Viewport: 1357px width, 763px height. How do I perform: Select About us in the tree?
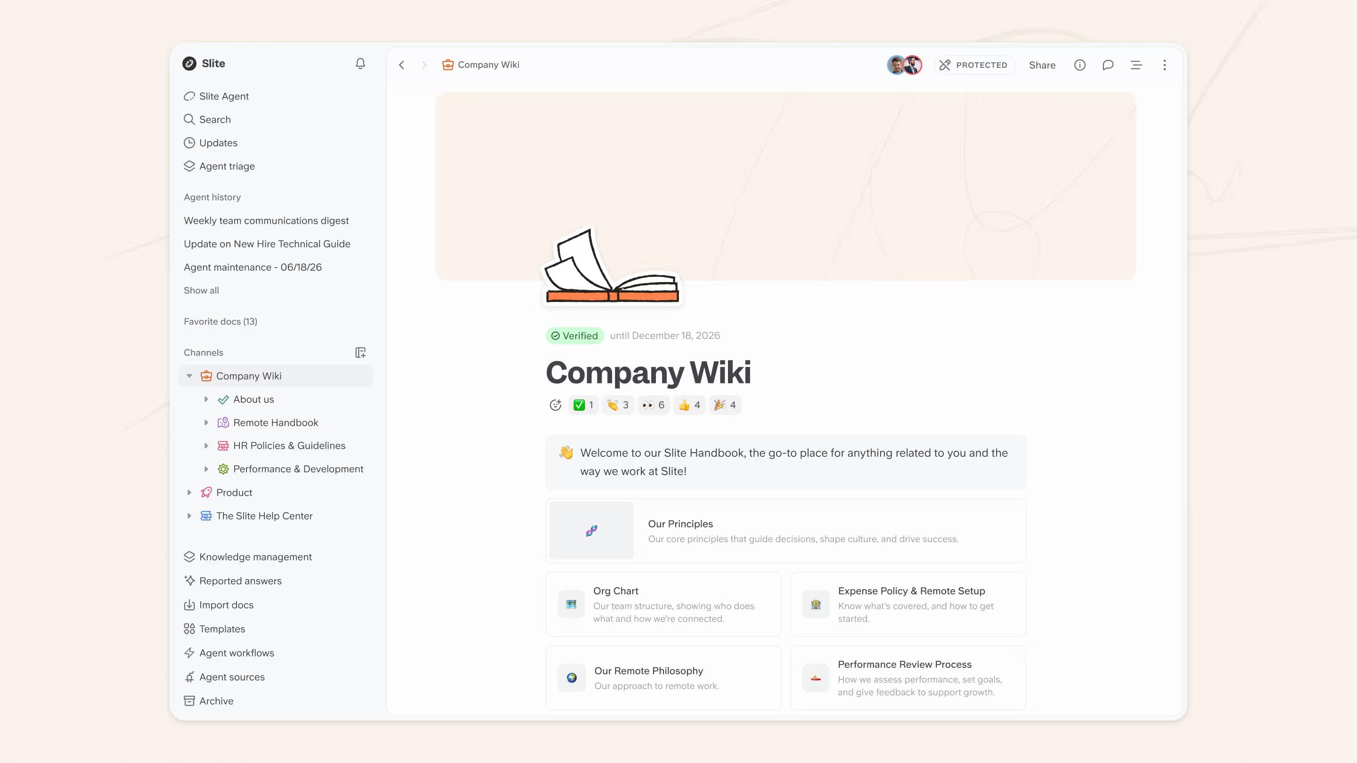(253, 399)
